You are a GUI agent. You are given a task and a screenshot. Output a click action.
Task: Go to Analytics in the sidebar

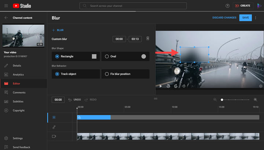click(x=18, y=74)
